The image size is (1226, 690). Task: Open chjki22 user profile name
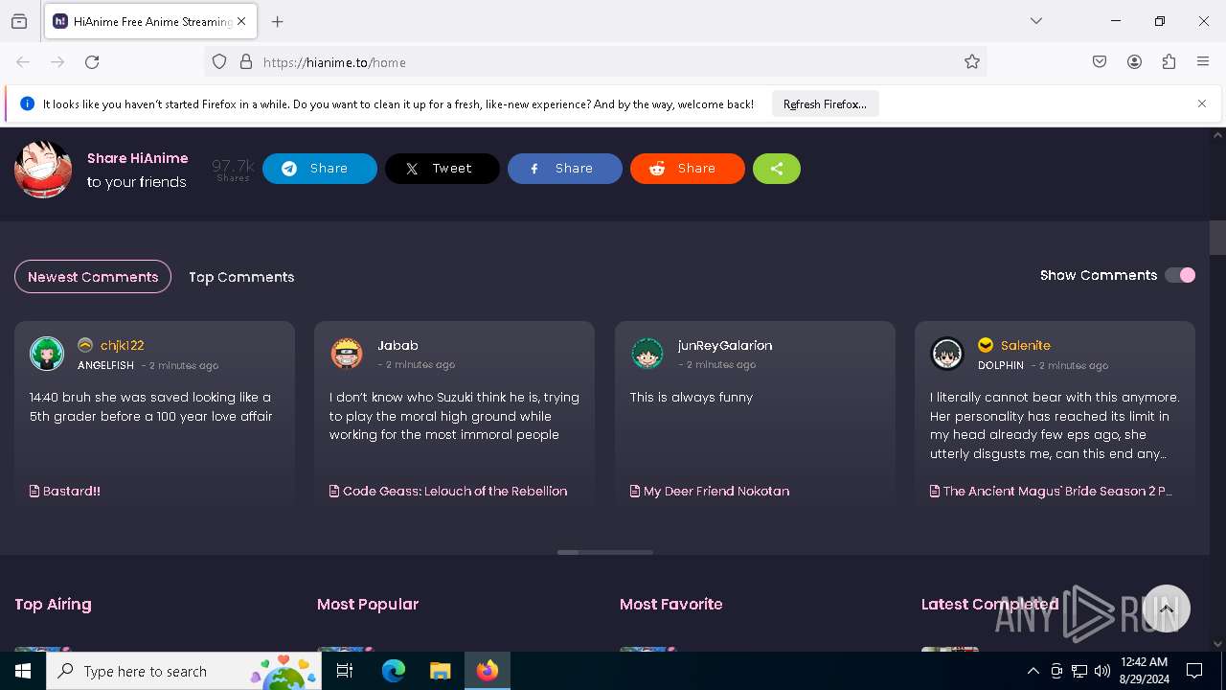point(122,345)
